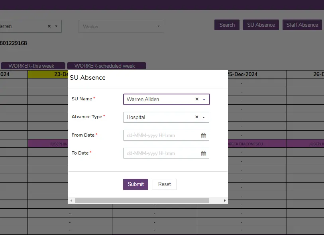Open the To Date calendar picker
This screenshot has height=235, width=324.
point(203,153)
